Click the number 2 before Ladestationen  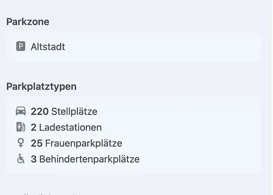[34, 127]
